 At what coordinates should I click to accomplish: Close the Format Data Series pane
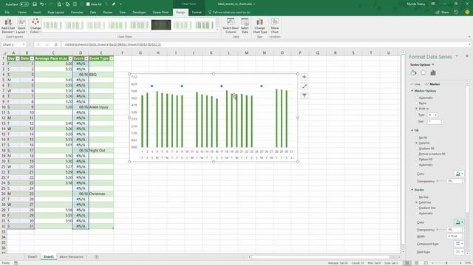click(467, 56)
